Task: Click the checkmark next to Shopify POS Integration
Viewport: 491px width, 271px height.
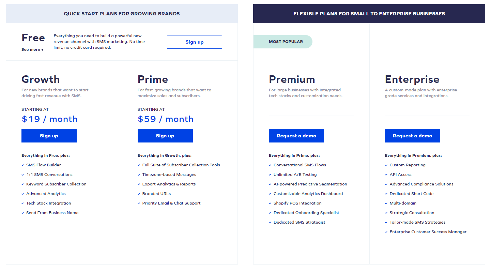Action: point(270,204)
